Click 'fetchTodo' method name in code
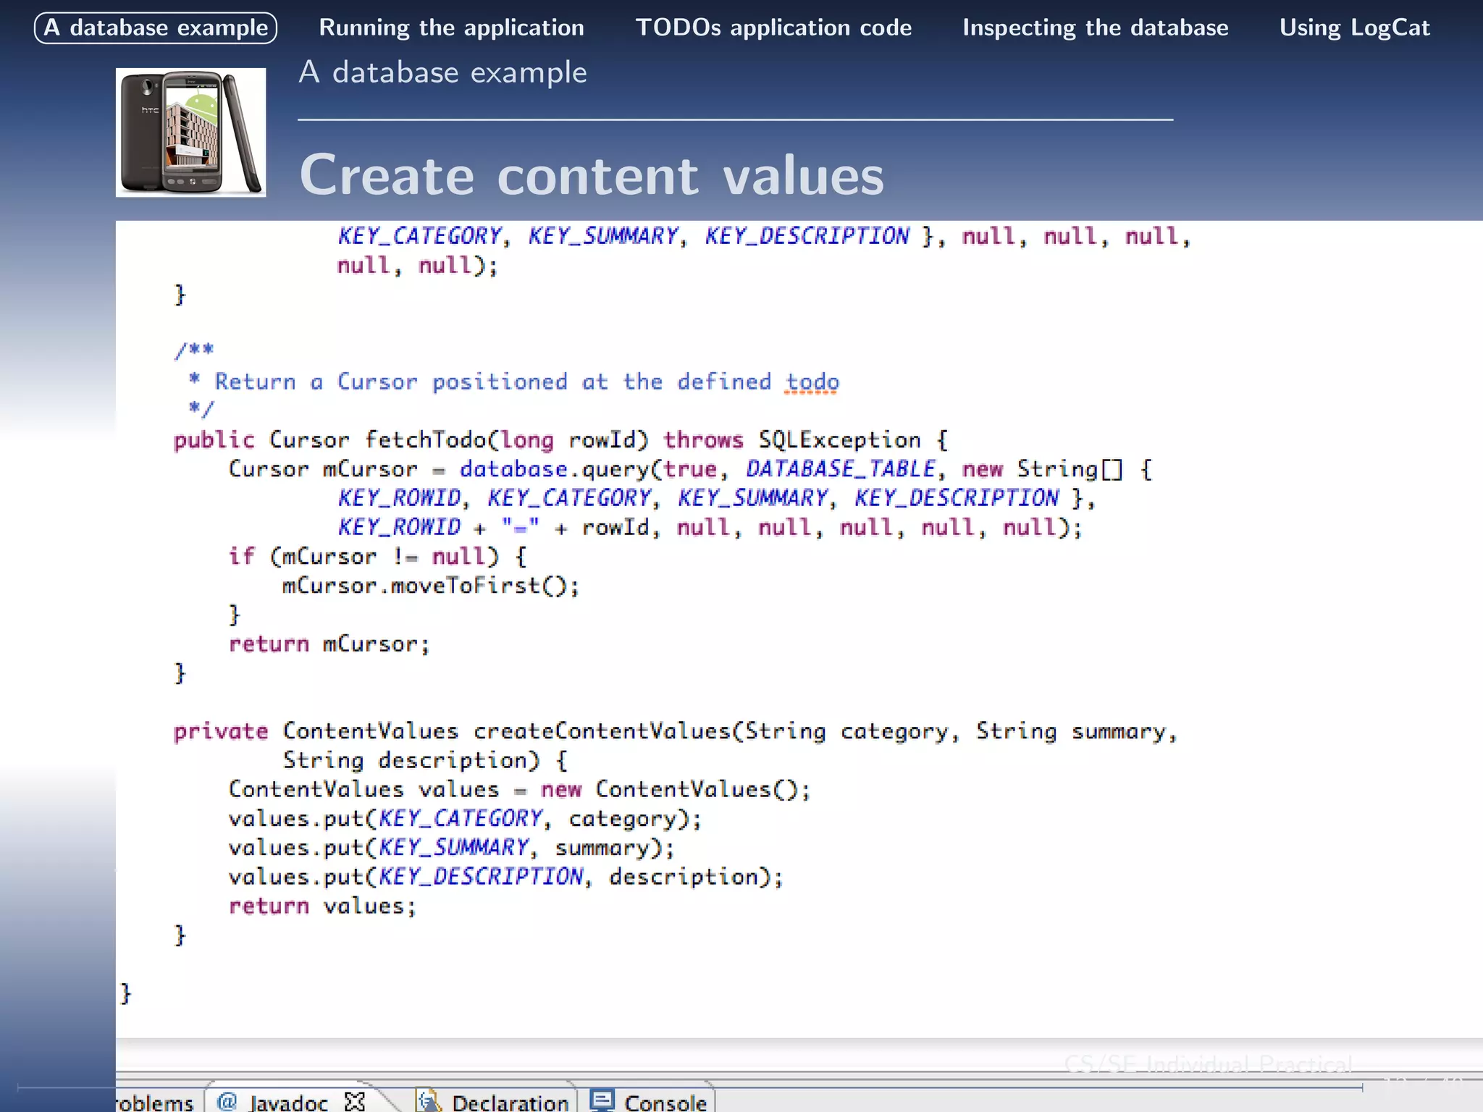Image resolution: width=1483 pixels, height=1112 pixels. (426, 439)
